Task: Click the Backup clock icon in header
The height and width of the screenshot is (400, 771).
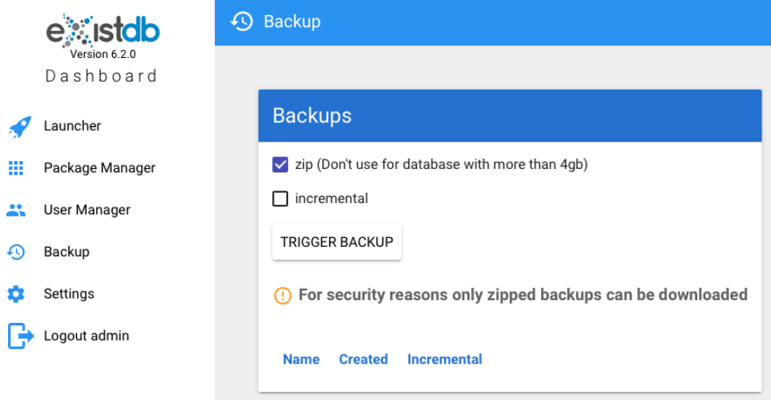Action: point(242,21)
